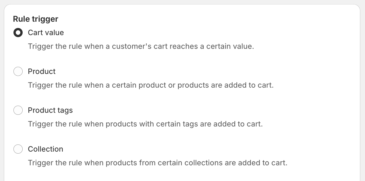Click the "Product tags" label text

click(x=50, y=110)
